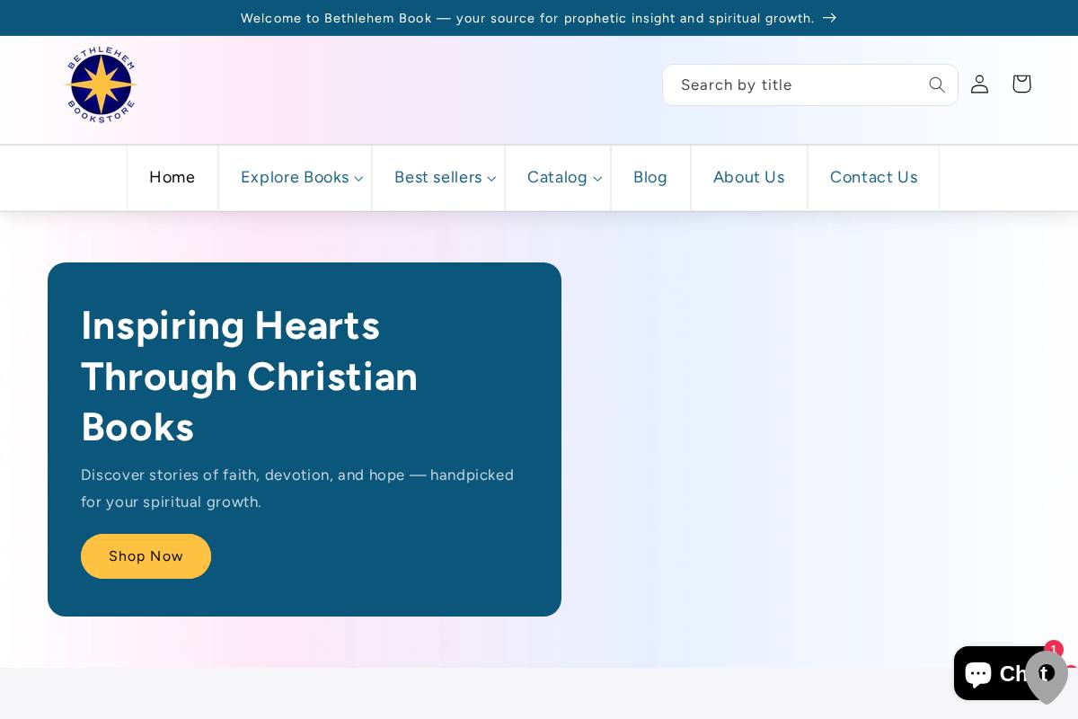
Task: Open the Best sellers dropdown menu
Action: (x=438, y=177)
